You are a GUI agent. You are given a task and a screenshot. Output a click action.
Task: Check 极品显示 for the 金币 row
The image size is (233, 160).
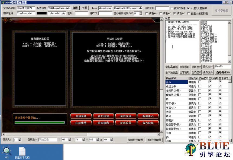[200, 82]
